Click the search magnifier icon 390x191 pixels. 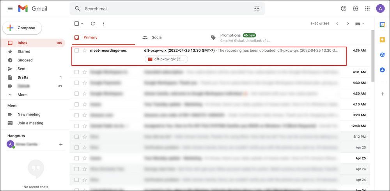[x=77, y=9]
